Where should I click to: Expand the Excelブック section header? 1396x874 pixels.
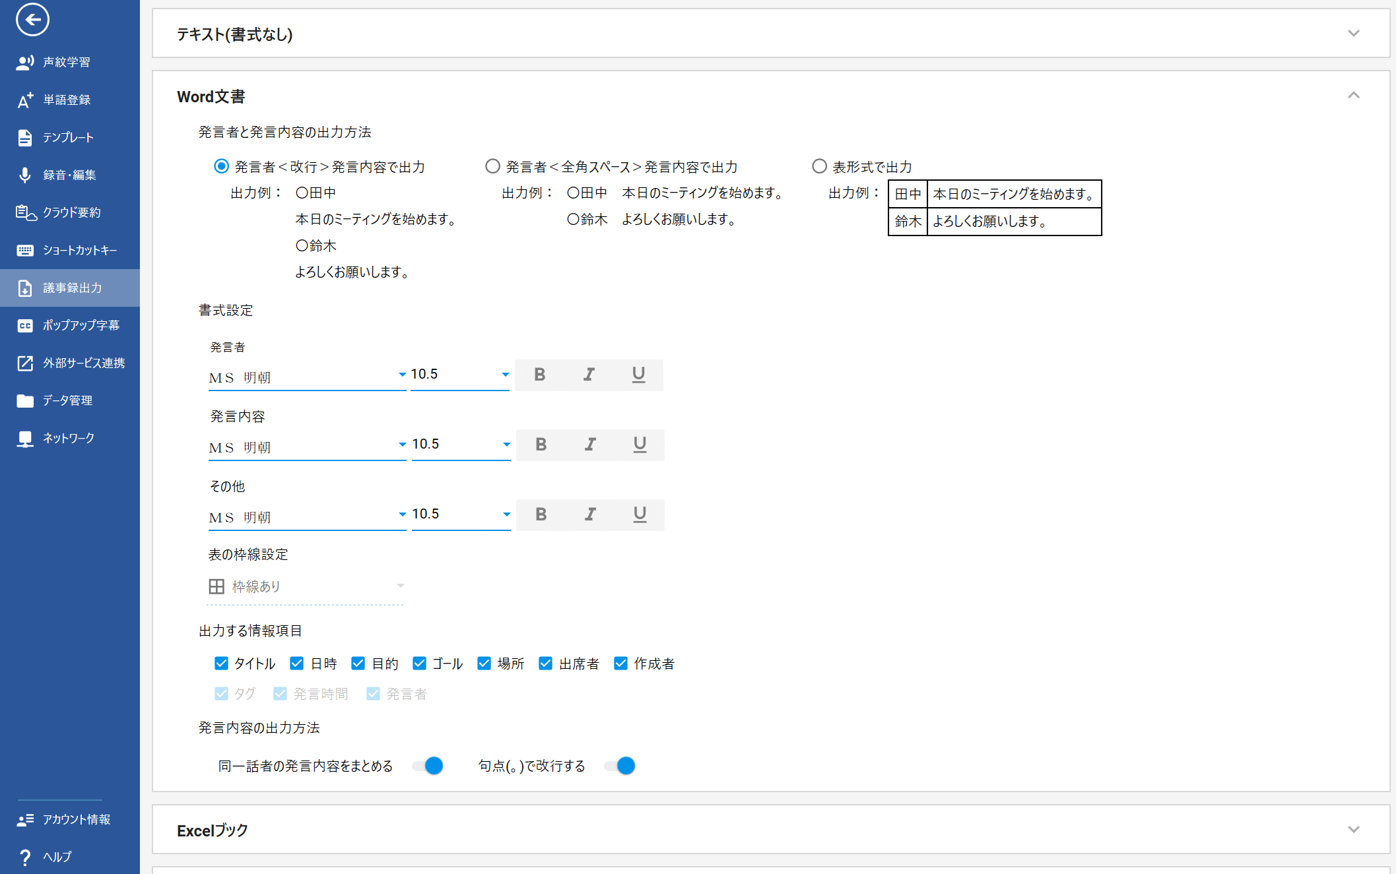click(1353, 830)
